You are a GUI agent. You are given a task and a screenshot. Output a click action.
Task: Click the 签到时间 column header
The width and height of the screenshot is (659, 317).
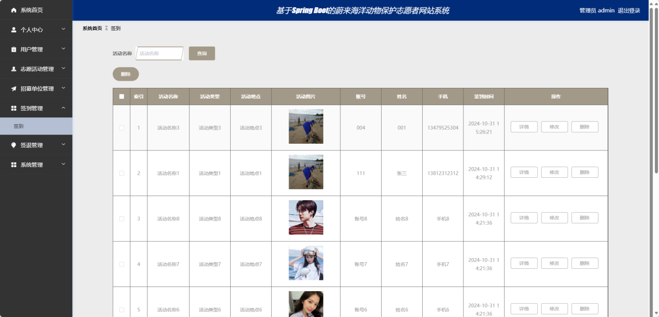tap(484, 97)
